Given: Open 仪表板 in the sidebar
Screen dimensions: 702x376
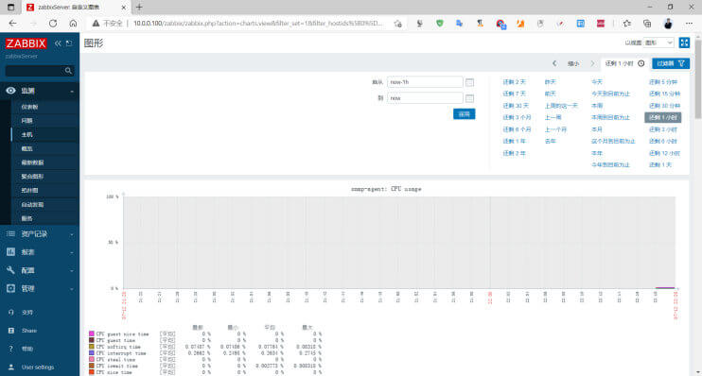Looking at the screenshot, I should 29,107.
